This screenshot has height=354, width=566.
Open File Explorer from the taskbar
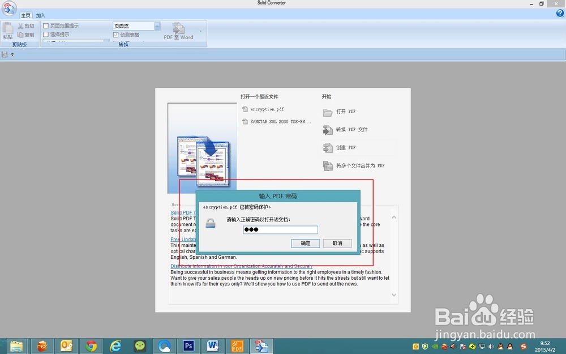click(x=16, y=346)
